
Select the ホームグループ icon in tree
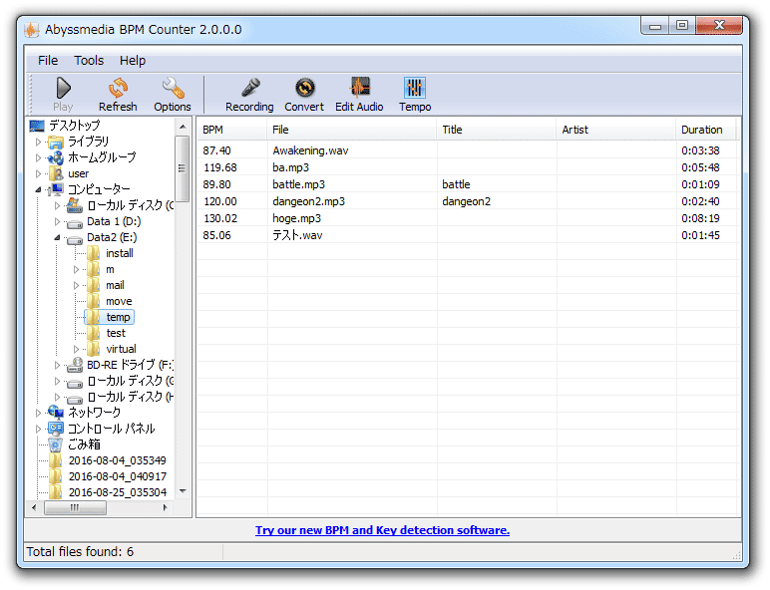pos(56,158)
